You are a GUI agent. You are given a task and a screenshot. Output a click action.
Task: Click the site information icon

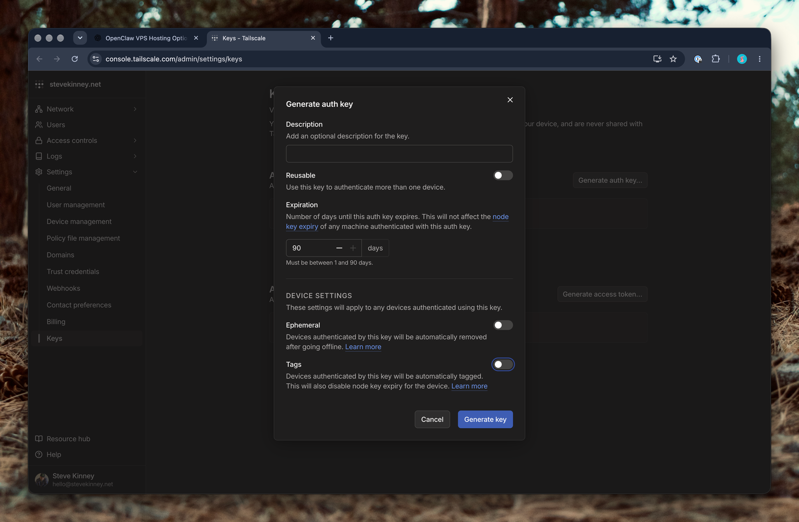pos(96,59)
